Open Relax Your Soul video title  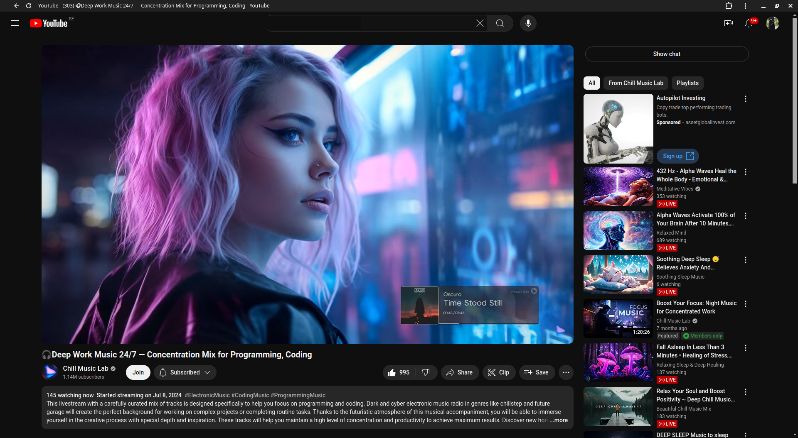coord(695,395)
